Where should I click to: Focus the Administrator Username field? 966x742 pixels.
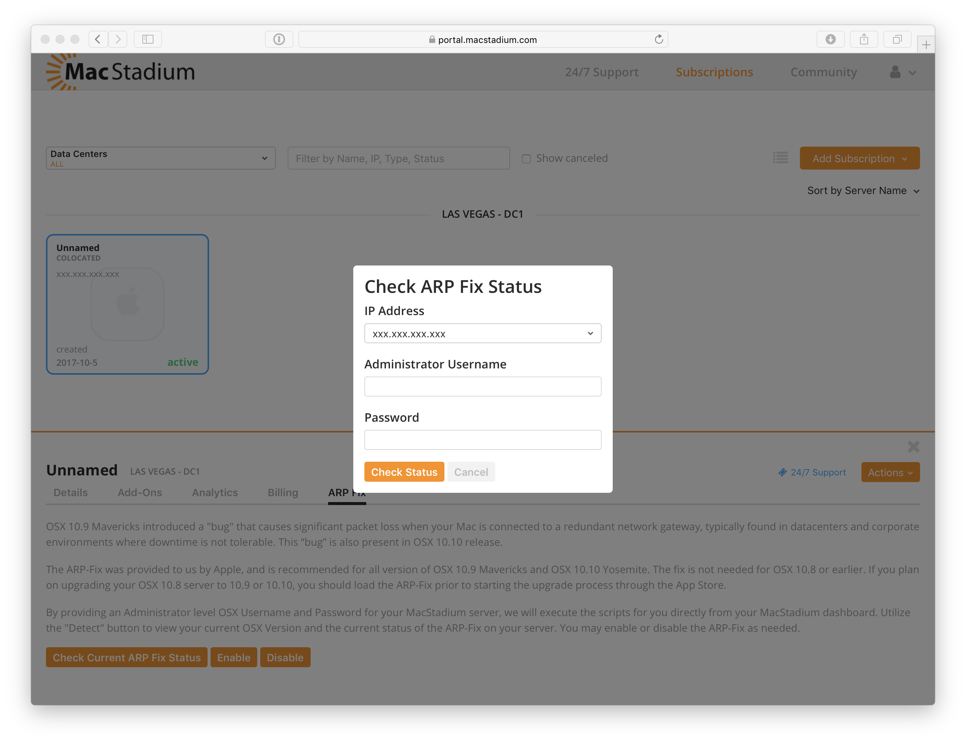482,387
